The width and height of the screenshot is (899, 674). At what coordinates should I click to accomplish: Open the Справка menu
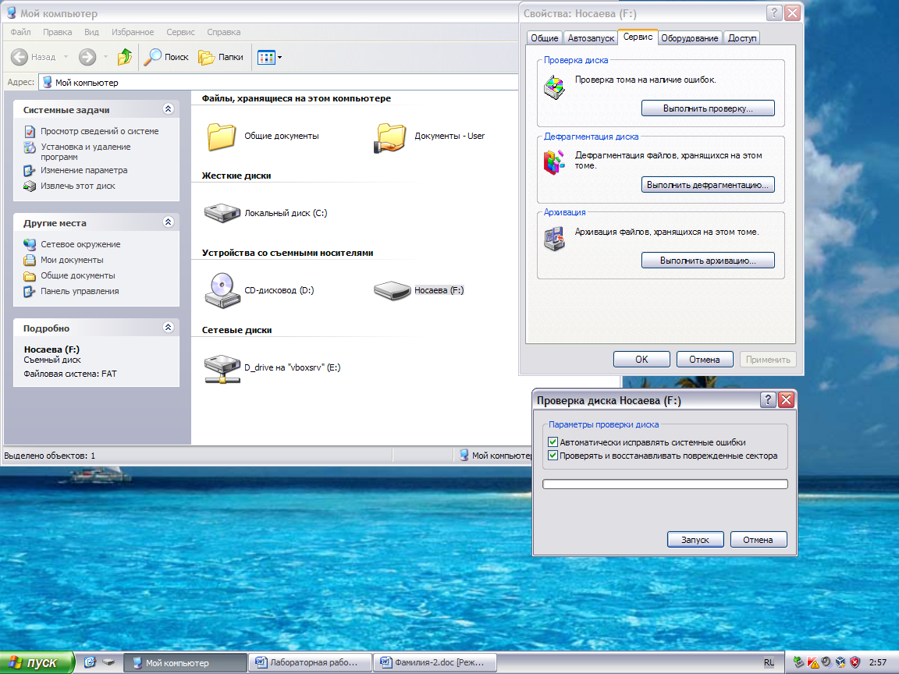tap(224, 32)
